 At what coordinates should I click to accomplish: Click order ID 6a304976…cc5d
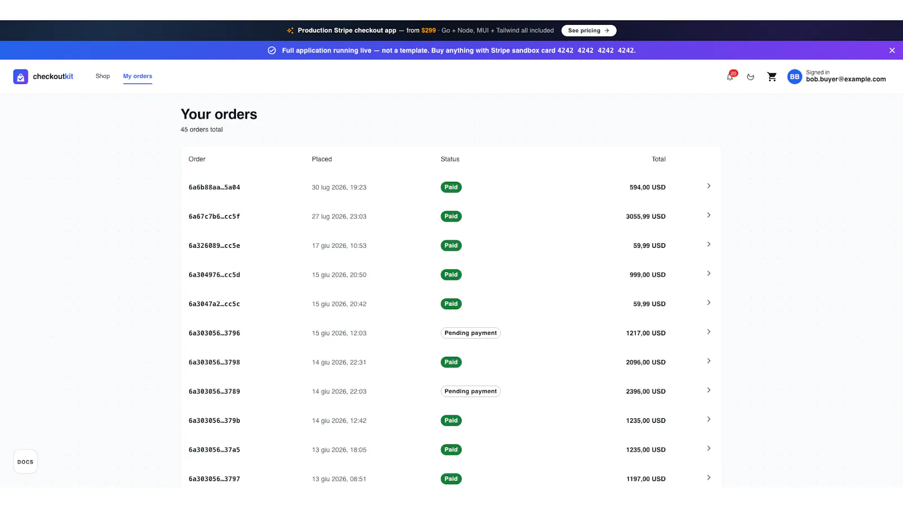214,275
